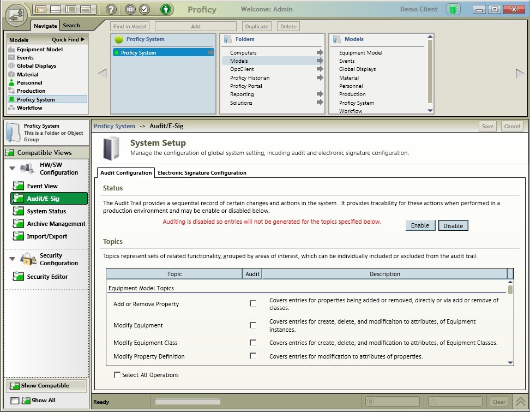
Task: Click the Archive Management display icon
Action: pyautogui.click(x=18, y=224)
